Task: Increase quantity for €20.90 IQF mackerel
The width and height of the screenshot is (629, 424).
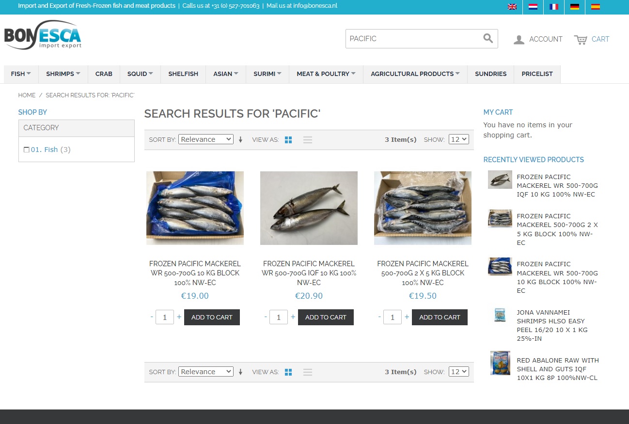Action: 293,317
